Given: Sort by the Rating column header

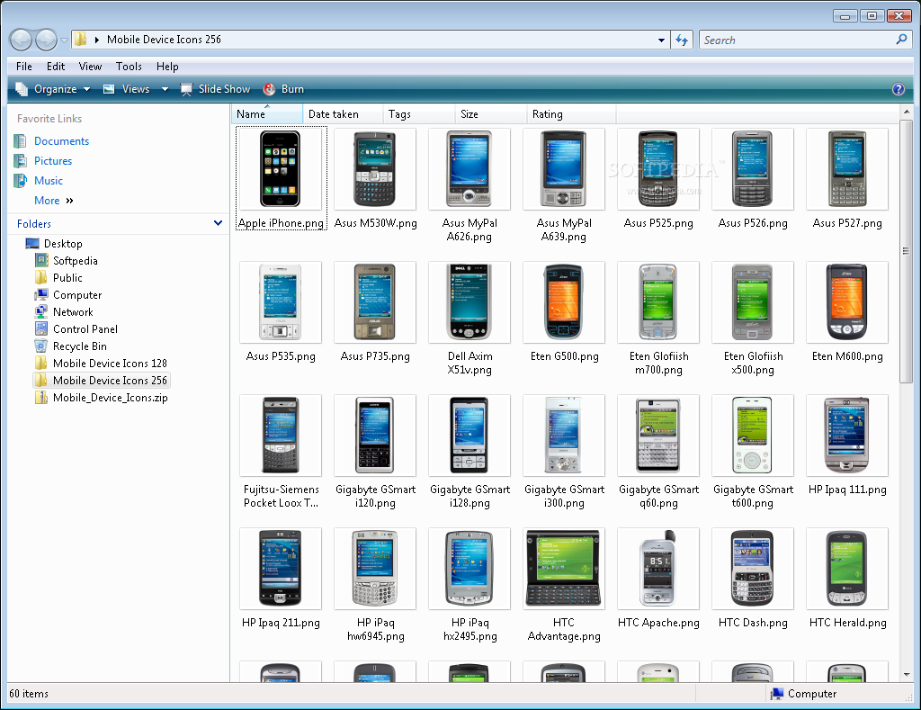Looking at the screenshot, I should 571,114.
